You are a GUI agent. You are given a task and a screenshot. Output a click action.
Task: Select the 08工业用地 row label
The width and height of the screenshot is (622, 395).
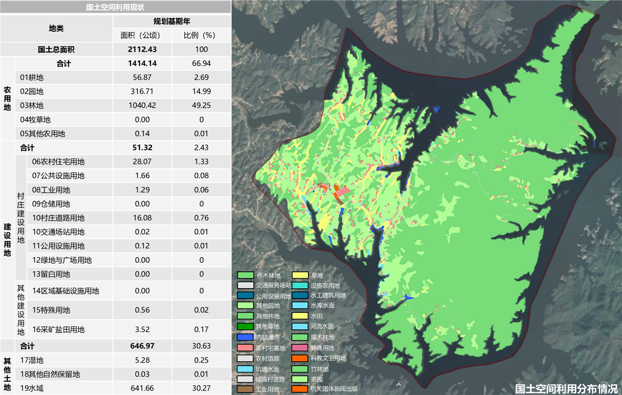point(51,190)
